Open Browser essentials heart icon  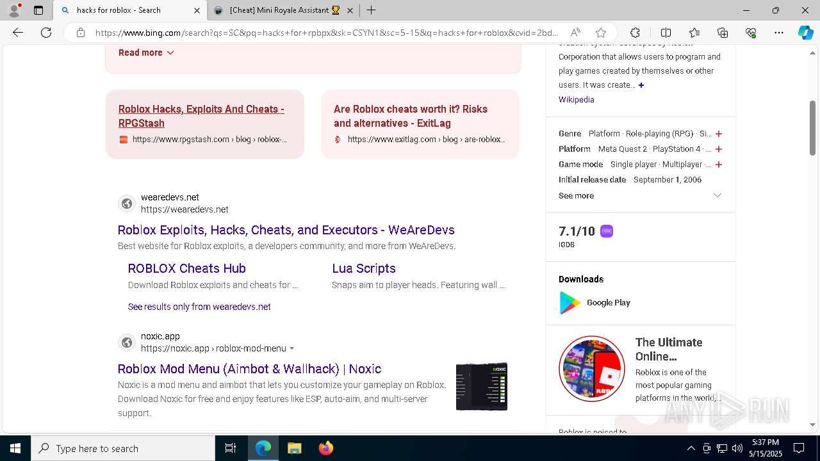click(751, 33)
